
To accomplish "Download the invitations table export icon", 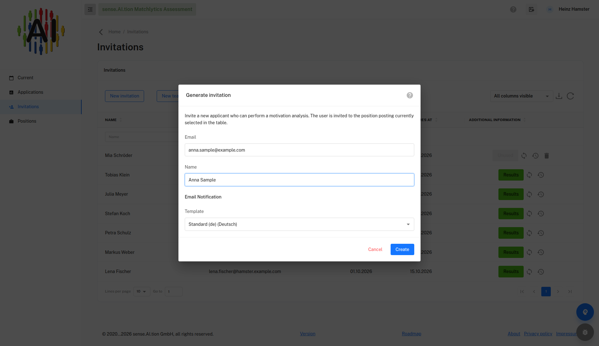I will pos(559,96).
